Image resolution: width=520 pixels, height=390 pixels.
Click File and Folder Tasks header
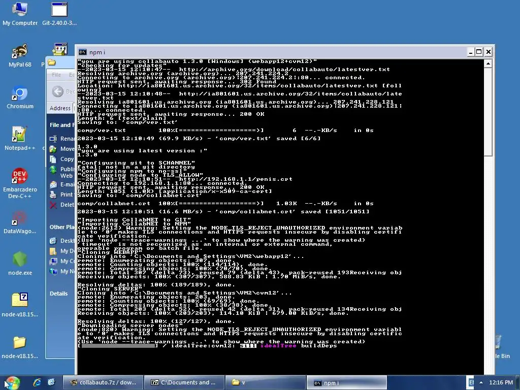click(x=62, y=125)
